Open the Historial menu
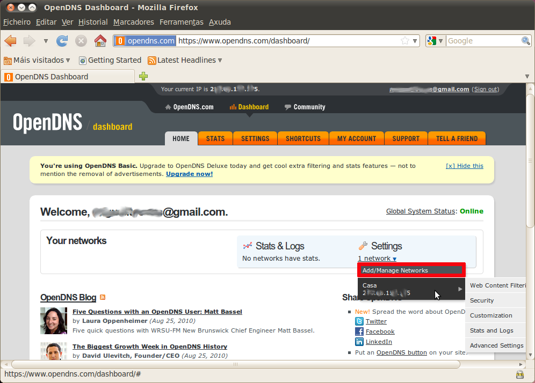 93,22
